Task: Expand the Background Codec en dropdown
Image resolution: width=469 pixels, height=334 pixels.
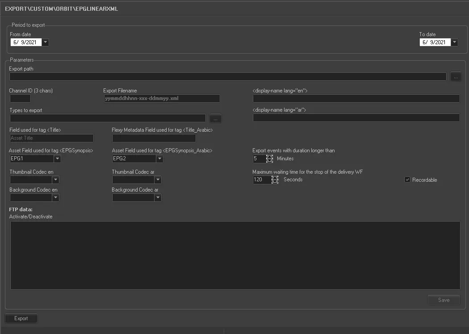Action: (x=55, y=198)
